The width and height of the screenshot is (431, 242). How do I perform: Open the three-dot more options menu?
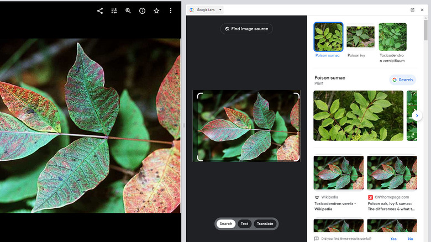(x=170, y=10)
